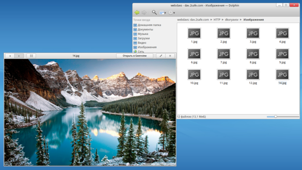Select the 12.jpg file icon

point(253,75)
